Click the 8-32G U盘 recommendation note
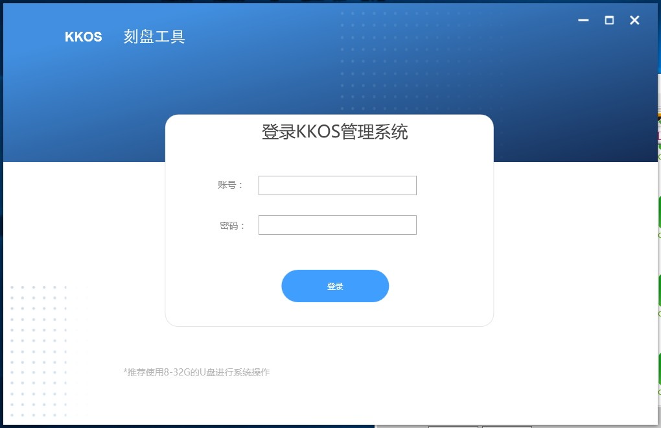The width and height of the screenshot is (661, 428). click(x=196, y=372)
